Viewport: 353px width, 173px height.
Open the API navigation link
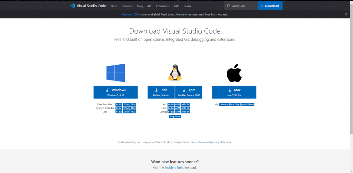click(149, 6)
